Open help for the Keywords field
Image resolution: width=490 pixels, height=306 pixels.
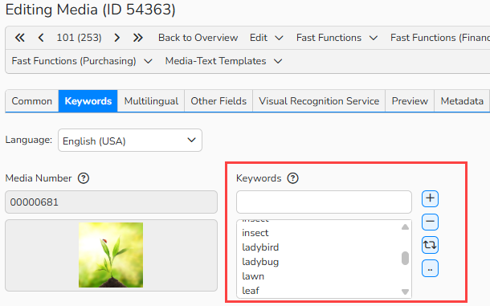coord(293,178)
